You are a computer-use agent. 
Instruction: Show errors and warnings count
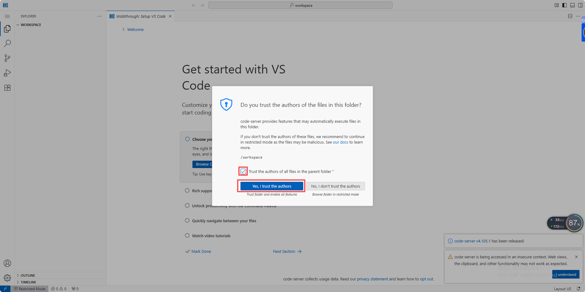pos(59,289)
